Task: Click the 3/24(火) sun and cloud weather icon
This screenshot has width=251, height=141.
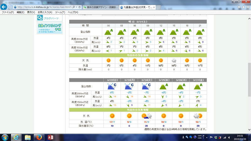Action: coord(147,116)
